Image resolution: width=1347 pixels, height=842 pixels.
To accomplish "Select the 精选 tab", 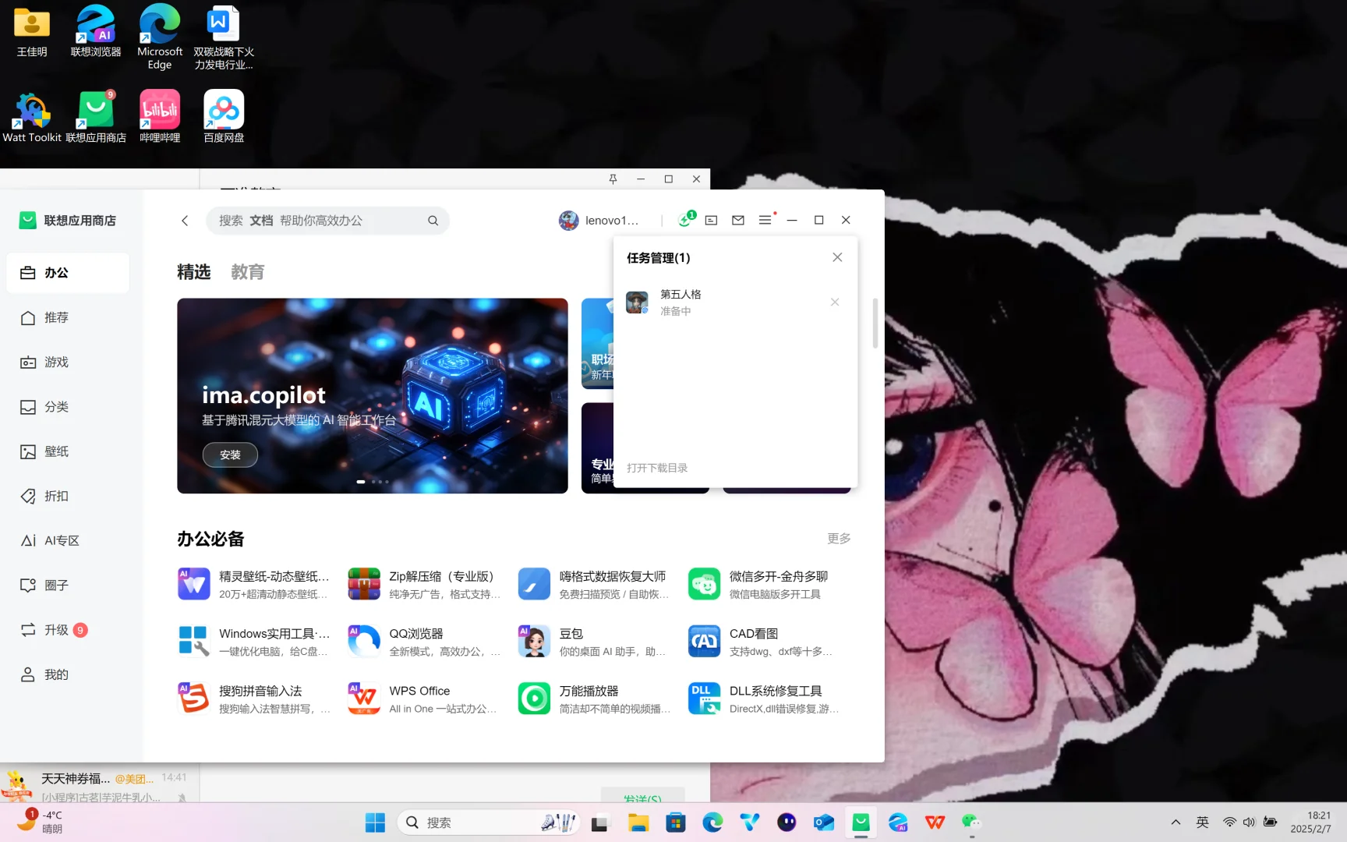I will tap(193, 271).
